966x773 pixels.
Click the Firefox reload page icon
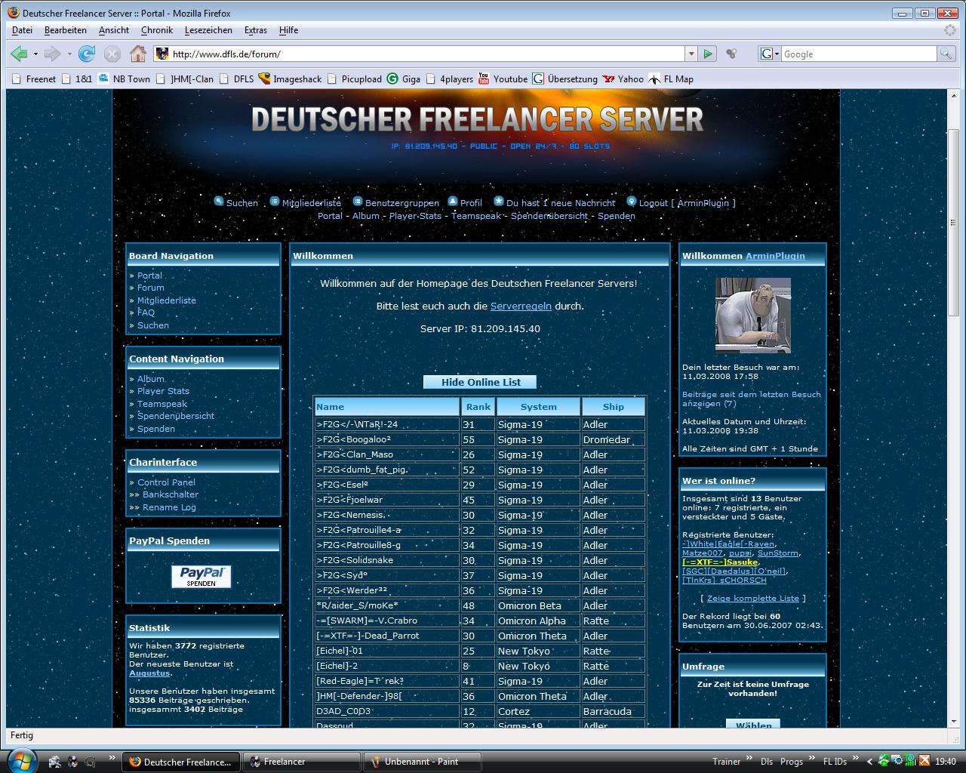pyautogui.click(x=87, y=54)
